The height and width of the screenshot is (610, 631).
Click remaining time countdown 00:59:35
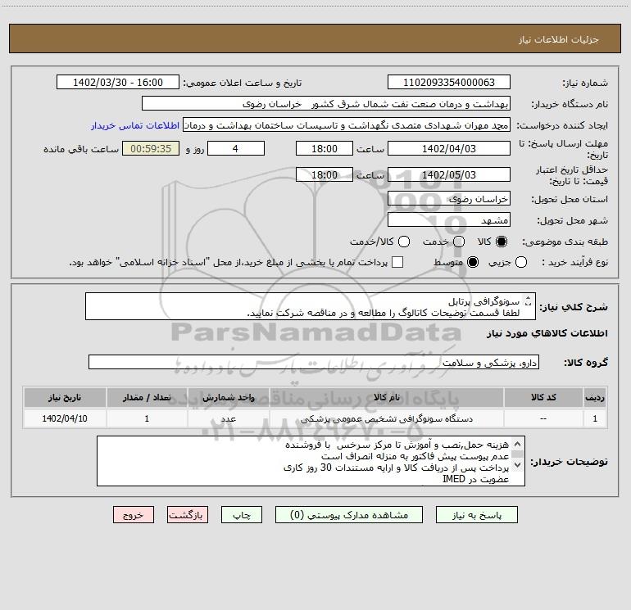pyautogui.click(x=151, y=148)
